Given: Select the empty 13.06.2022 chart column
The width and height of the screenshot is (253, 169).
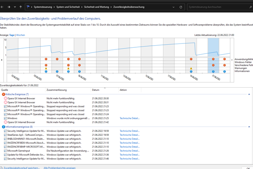Looking at the screenshot, I should [124, 55].
